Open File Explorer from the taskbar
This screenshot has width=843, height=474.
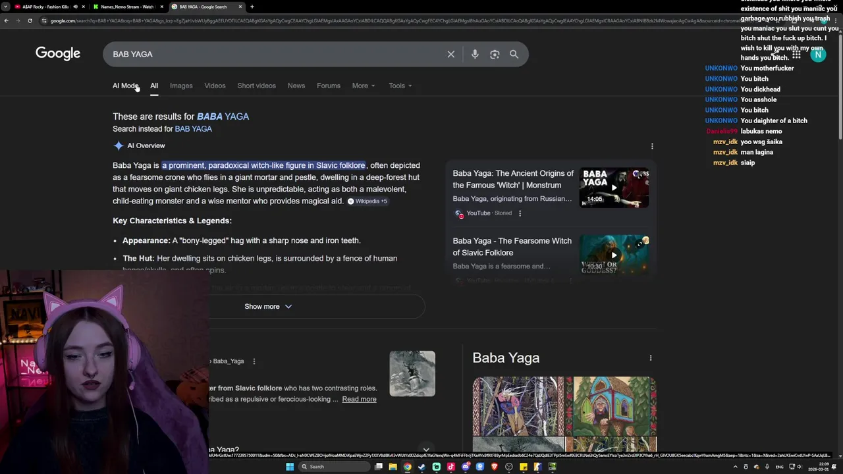click(393, 467)
